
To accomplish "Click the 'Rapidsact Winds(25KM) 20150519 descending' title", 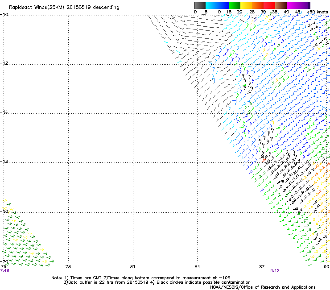I will click(64, 8).
